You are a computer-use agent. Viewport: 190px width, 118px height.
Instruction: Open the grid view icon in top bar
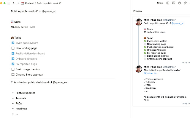[168, 3]
